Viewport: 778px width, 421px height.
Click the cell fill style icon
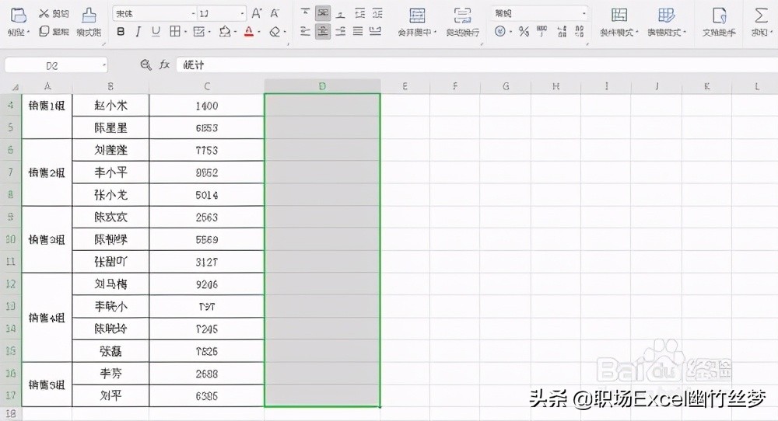(198, 32)
